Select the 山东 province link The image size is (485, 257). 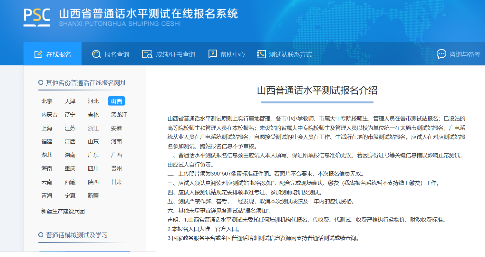tap(93, 141)
